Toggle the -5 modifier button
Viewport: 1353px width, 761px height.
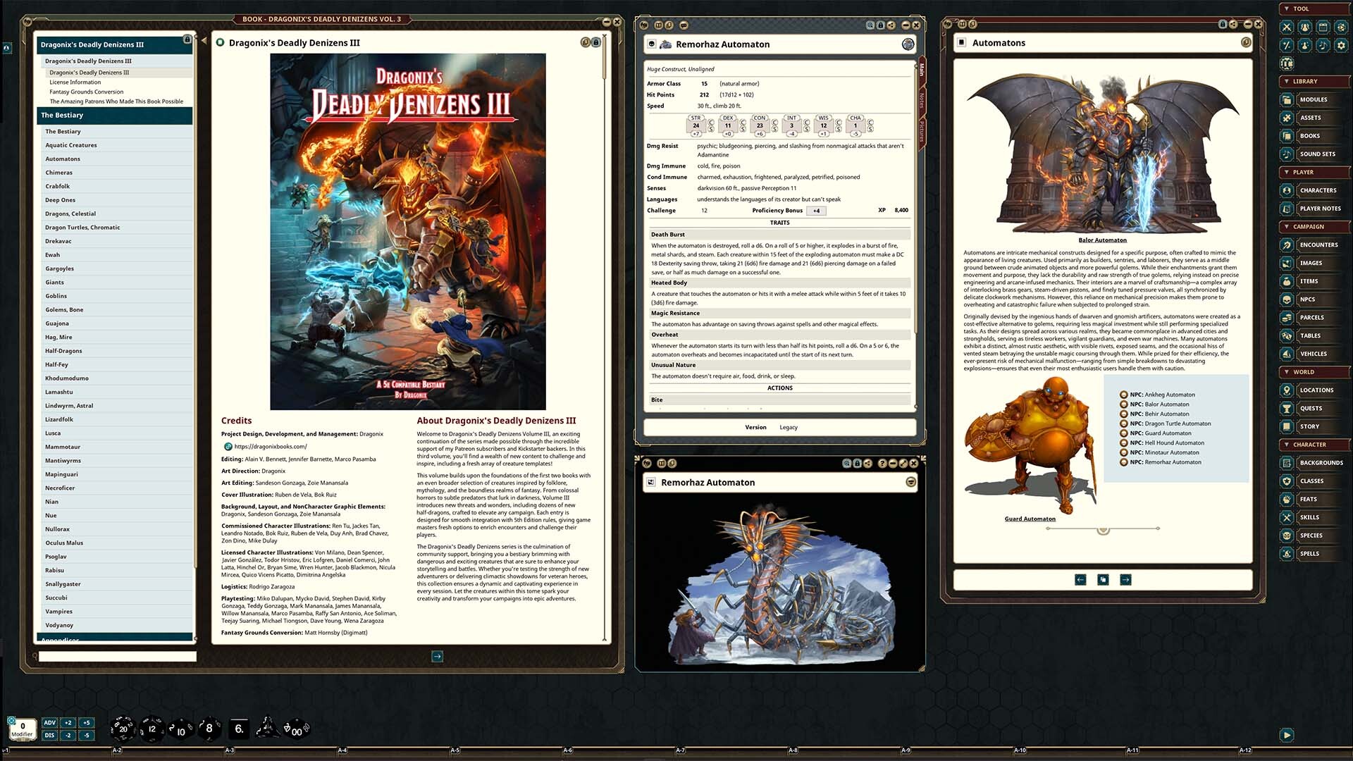click(86, 735)
